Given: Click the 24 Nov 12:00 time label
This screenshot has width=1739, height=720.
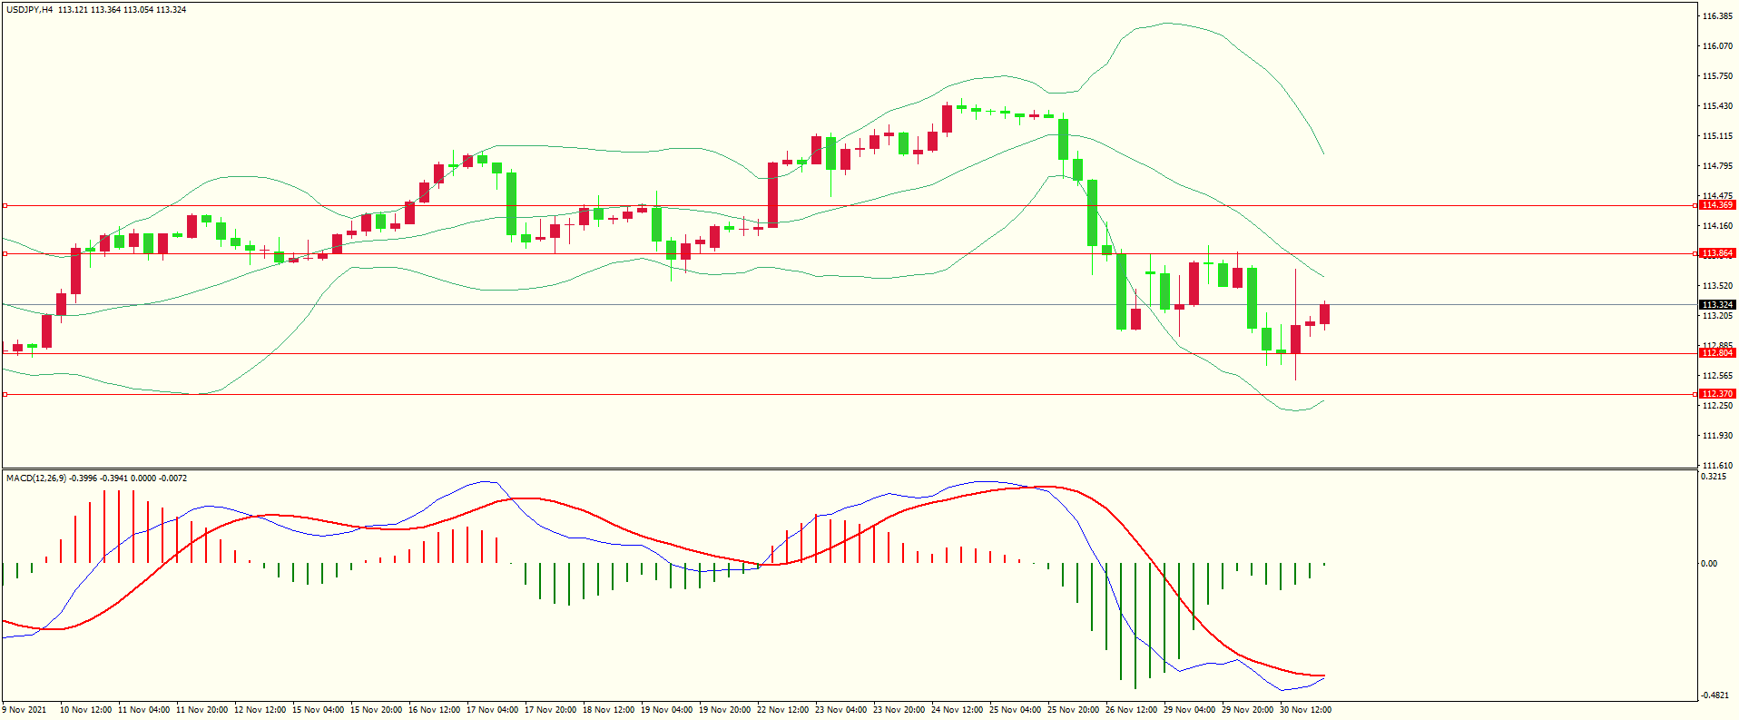Looking at the screenshot, I should point(958,710).
